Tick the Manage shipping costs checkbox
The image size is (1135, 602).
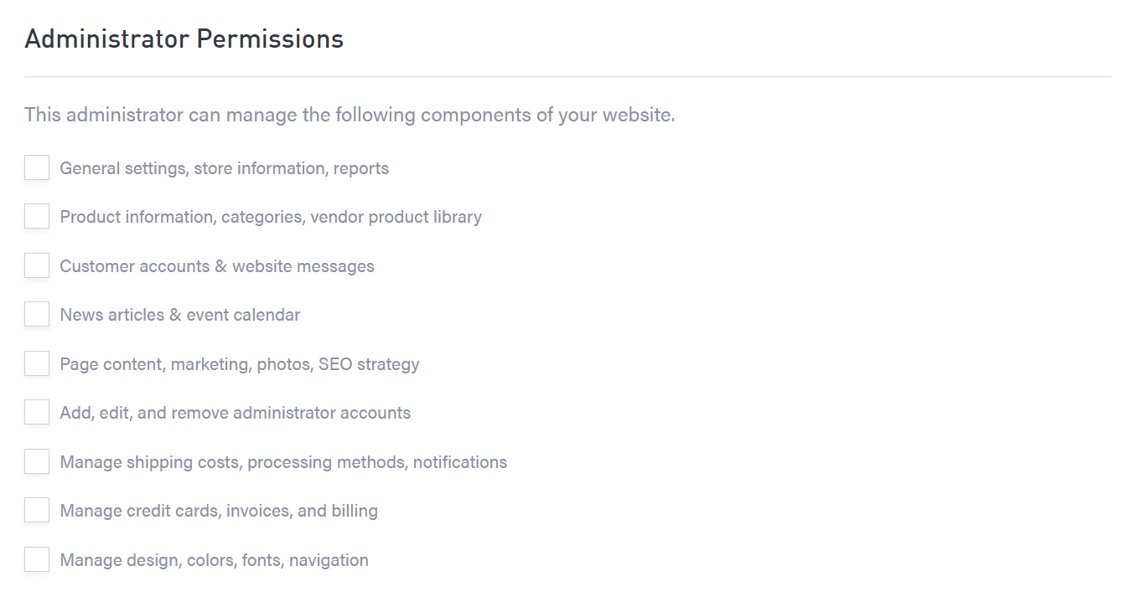pyautogui.click(x=37, y=462)
